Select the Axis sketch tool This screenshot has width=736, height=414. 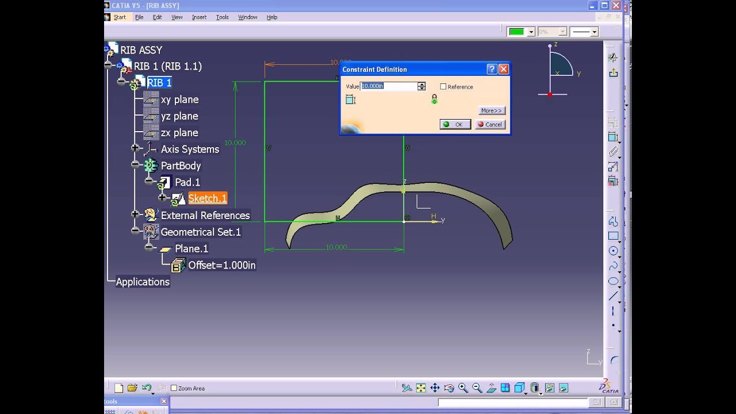point(613,311)
